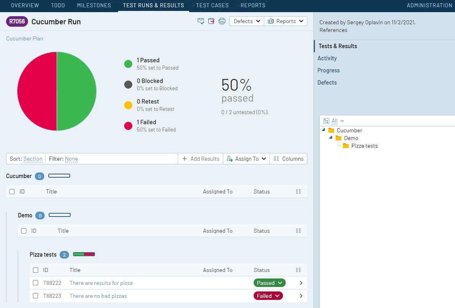This screenshot has height=308, width=455.
Task: Click the email notification icon
Action: pyautogui.click(x=201, y=21)
